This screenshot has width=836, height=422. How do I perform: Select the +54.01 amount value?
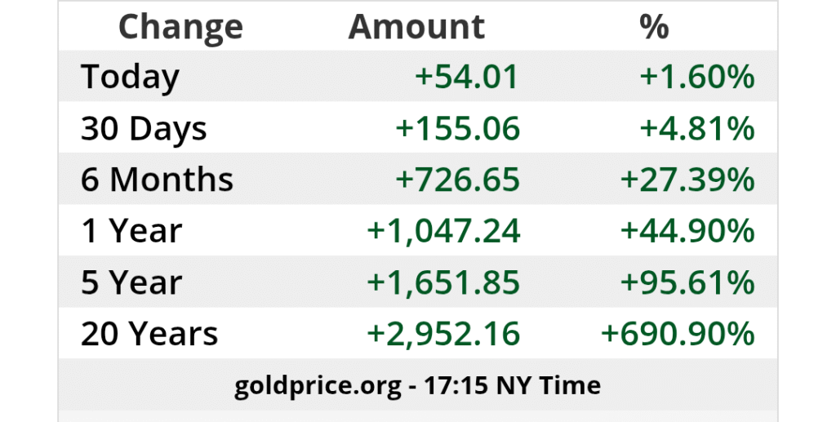466,76
